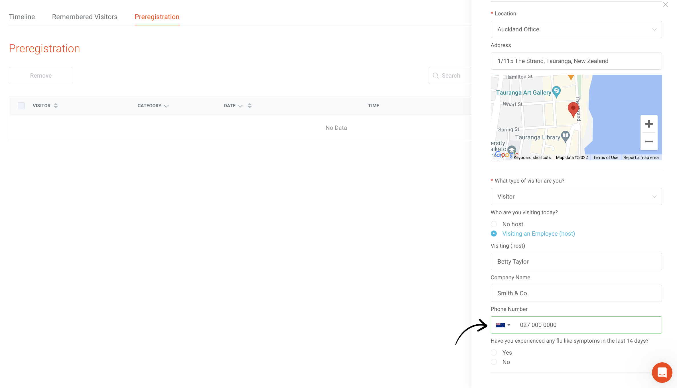Click the red location pin on map
Viewport: 677px width, 388px height.
click(x=573, y=109)
